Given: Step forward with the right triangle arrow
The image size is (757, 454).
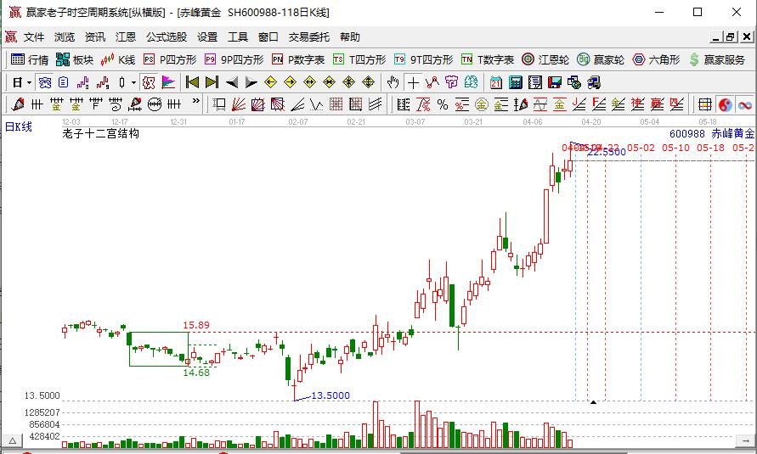Looking at the screenshot, I should (251, 83).
